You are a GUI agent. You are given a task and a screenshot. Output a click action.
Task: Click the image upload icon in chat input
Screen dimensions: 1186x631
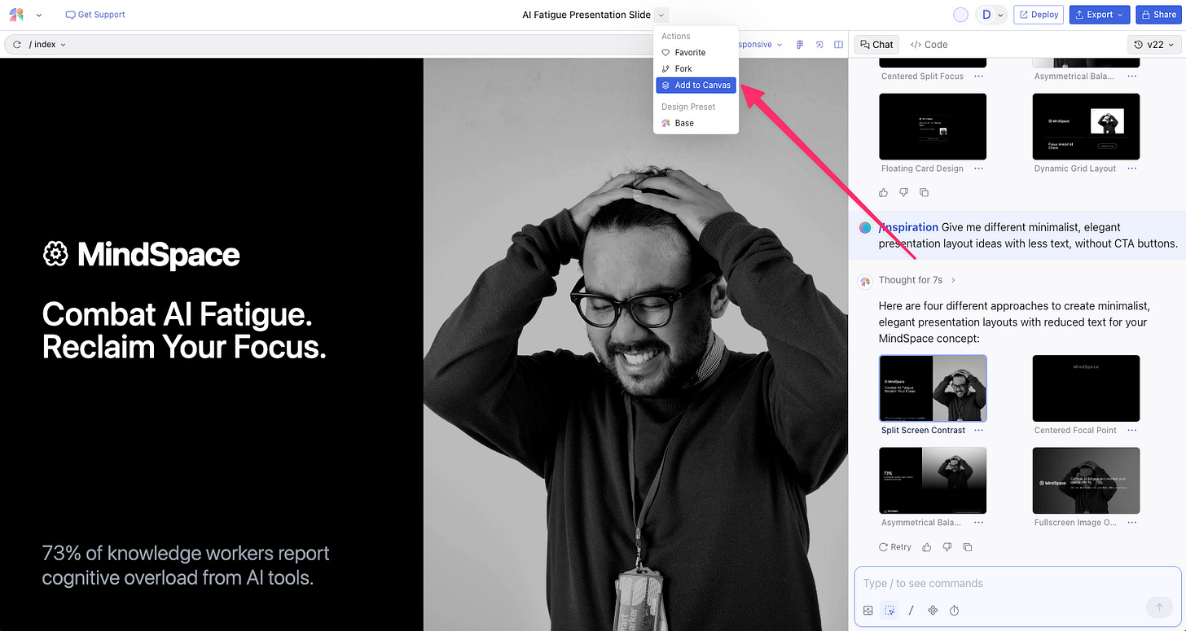point(868,611)
